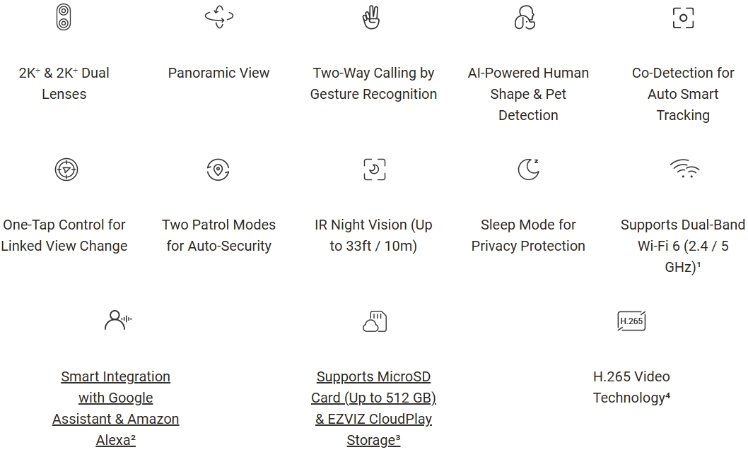Click the sleep mode crescent moon icon

[527, 169]
